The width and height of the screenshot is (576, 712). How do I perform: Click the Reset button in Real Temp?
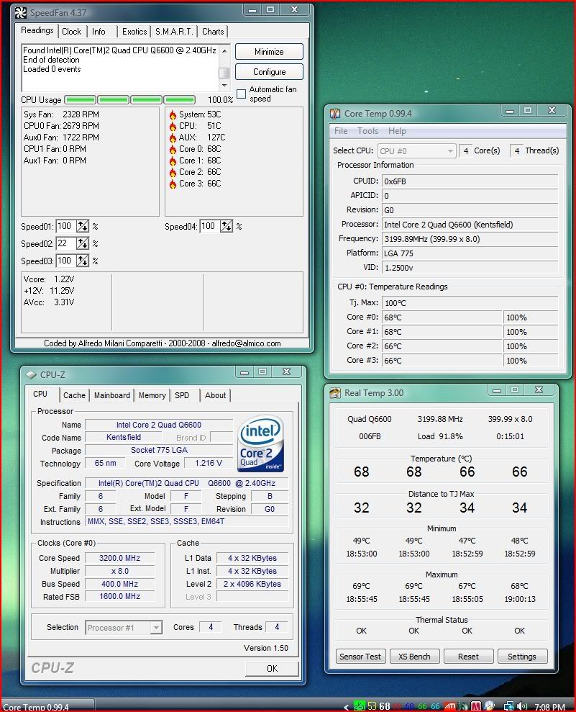(468, 657)
